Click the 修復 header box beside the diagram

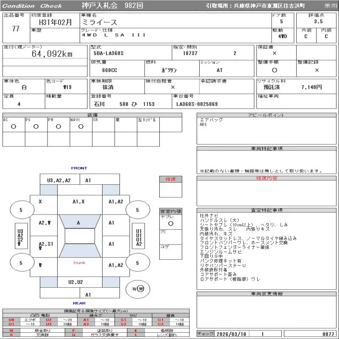pos(170,179)
